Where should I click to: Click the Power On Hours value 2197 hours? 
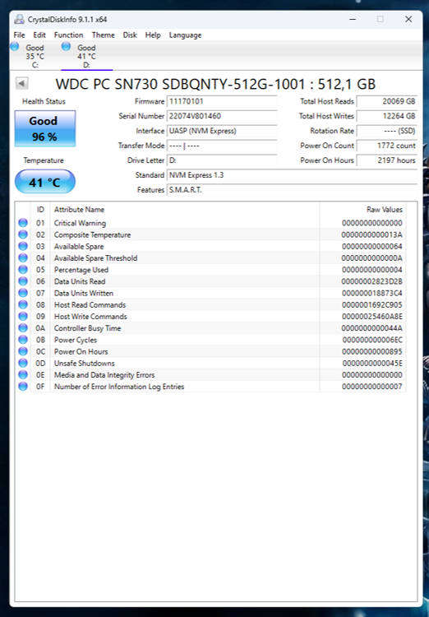pyautogui.click(x=387, y=160)
